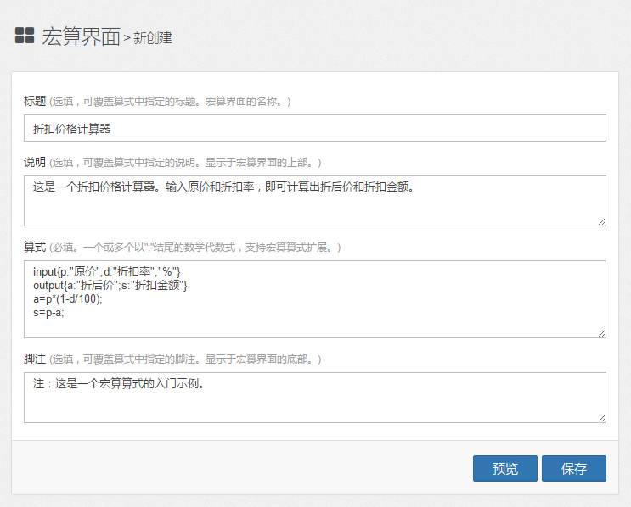The height and width of the screenshot is (507, 631).
Task: Click inside the 脚注 footnote textarea
Action: point(315,398)
